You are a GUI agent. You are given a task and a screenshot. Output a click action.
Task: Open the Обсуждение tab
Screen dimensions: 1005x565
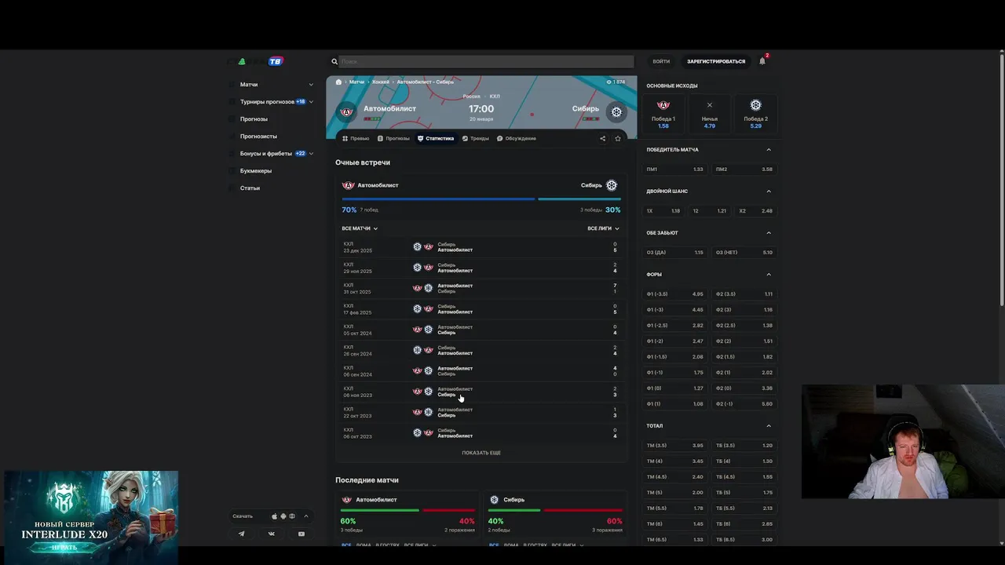tap(517, 138)
